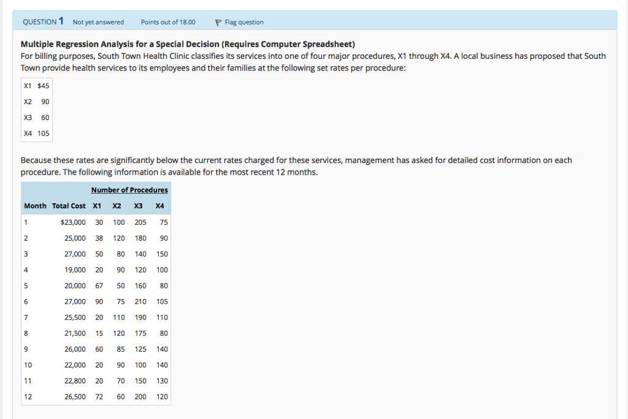628x419 pixels.
Task: Select the X1 $45 rate cell
Action: (x=36, y=86)
